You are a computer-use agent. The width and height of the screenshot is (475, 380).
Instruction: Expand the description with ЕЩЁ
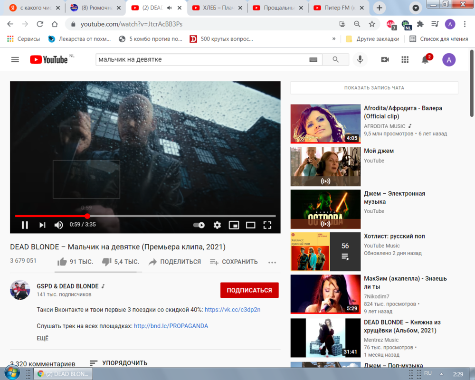(x=42, y=338)
